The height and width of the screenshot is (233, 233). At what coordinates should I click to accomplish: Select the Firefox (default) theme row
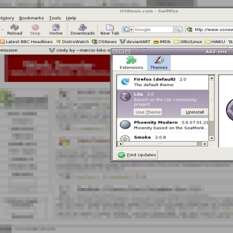(x=163, y=82)
